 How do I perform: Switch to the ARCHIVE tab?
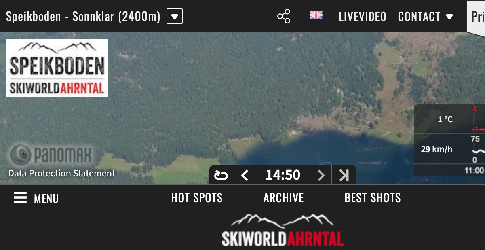point(283,198)
